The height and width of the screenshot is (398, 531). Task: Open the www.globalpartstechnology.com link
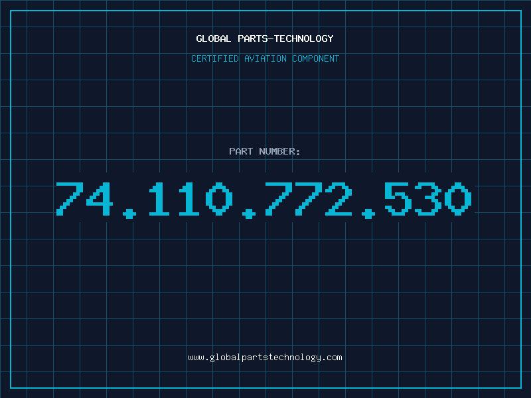tap(265, 358)
